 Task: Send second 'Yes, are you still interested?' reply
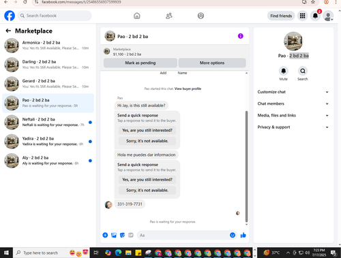pyautogui.click(x=147, y=180)
